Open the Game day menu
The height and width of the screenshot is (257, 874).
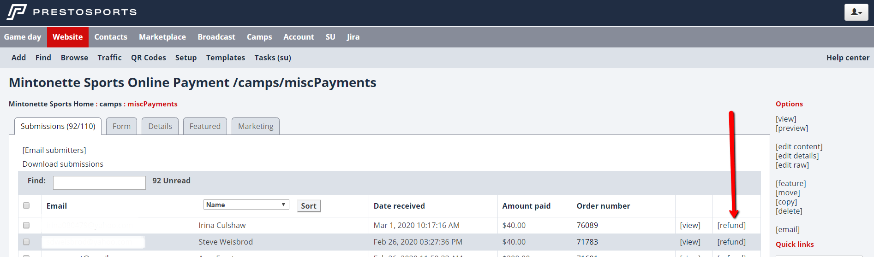[23, 37]
